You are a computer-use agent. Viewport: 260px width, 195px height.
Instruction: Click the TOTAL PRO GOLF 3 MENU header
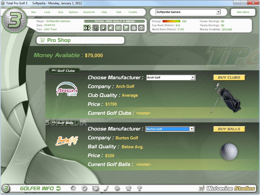point(115,21)
